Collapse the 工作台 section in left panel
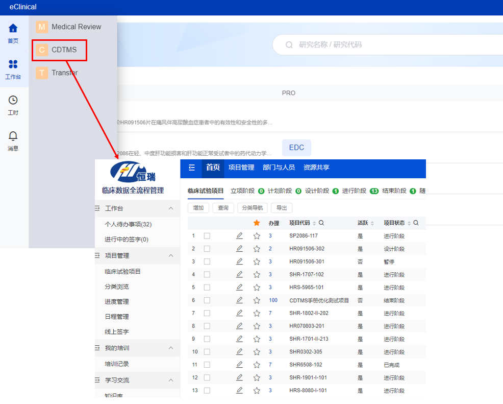The image size is (503, 404). point(171,208)
